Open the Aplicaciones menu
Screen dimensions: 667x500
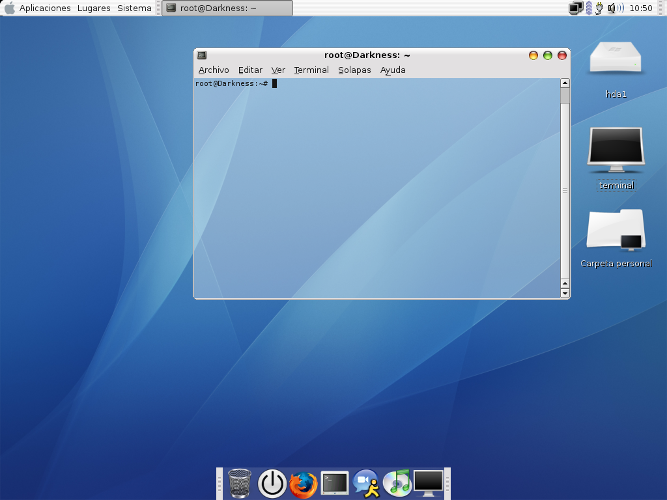coord(45,8)
